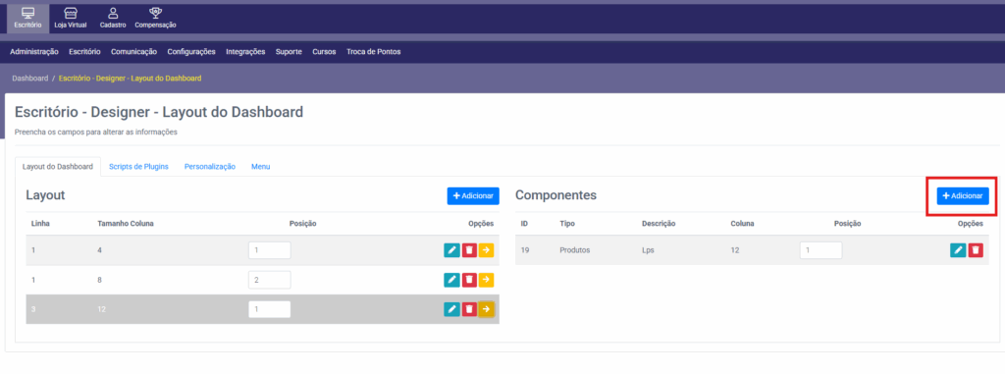The height and width of the screenshot is (374, 1005).
Task: Edit layout row with column size 8
Action: tap(451, 280)
